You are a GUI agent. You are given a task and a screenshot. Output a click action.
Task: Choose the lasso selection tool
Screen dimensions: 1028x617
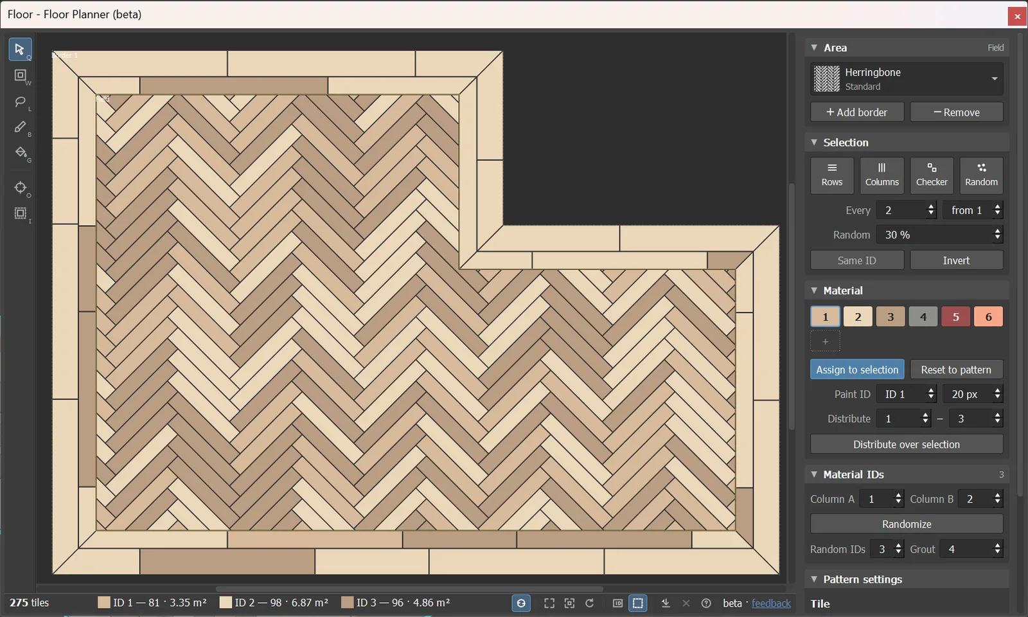[x=20, y=102]
